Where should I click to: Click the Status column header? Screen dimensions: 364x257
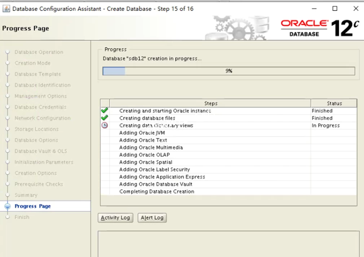coord(334,103)
